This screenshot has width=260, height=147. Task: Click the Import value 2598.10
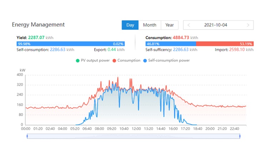coord(237,50)
